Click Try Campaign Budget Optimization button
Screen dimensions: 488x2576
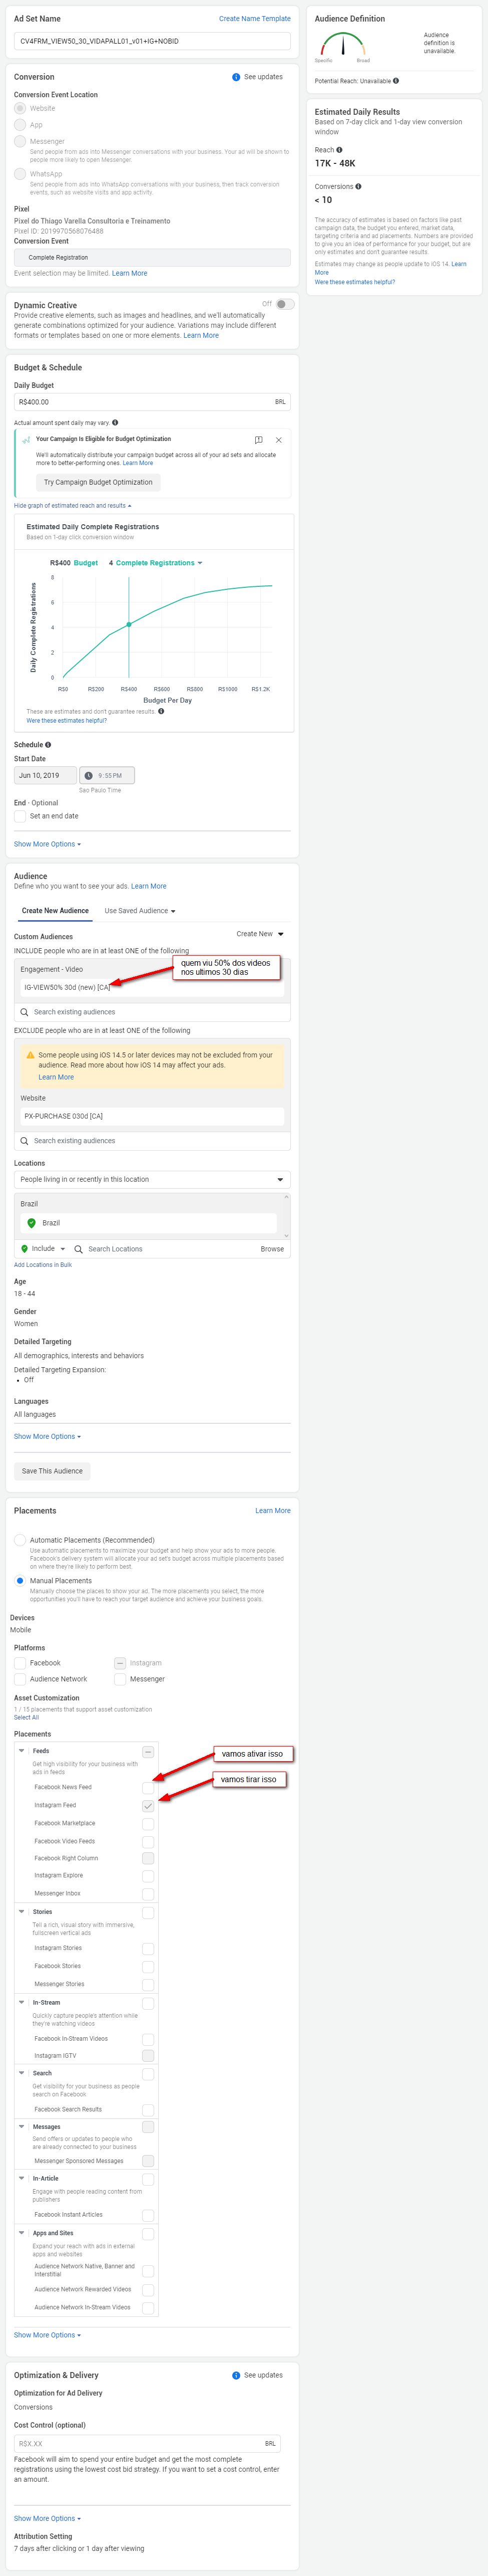coord(98,482)
